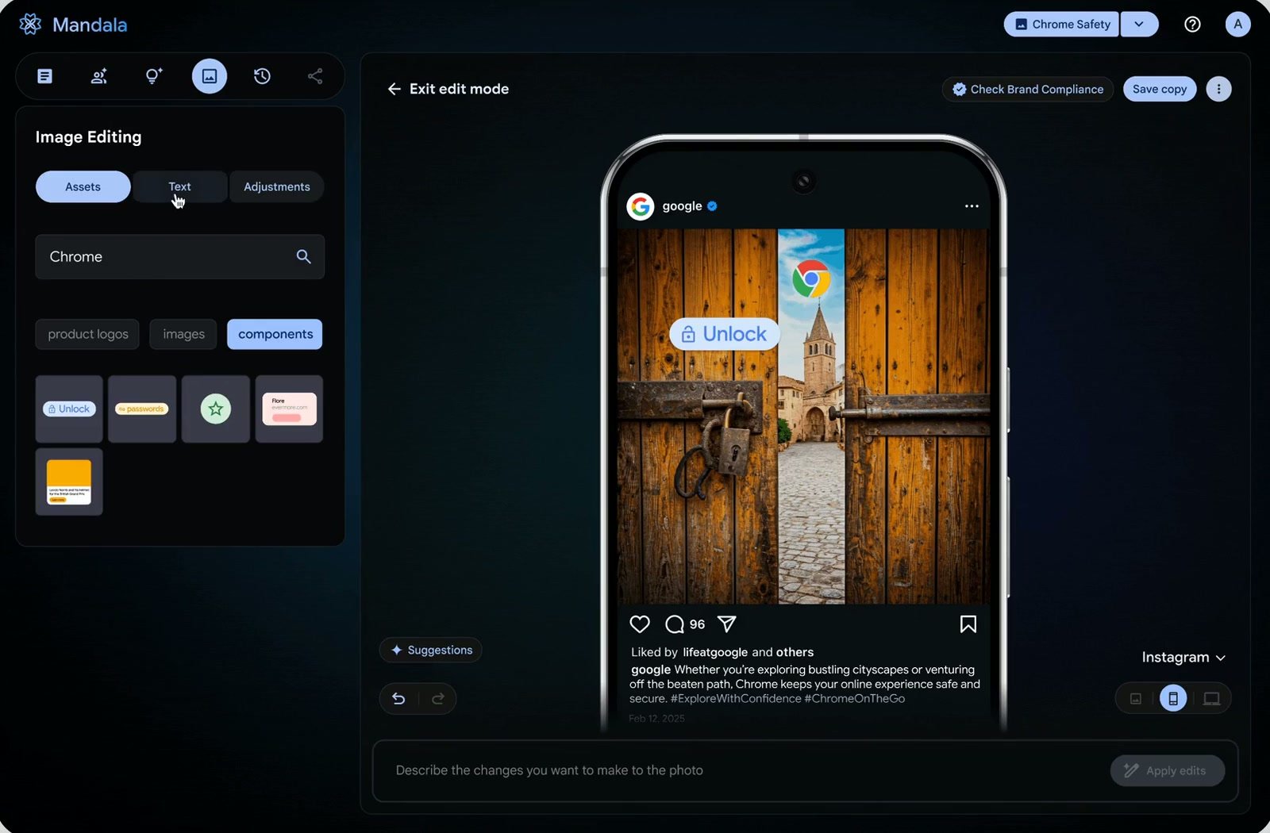Screen dimensions: 1270x833
Task: Select the Unlock component thumbnail
Action: pyautogui.click(x=69, y=409)
